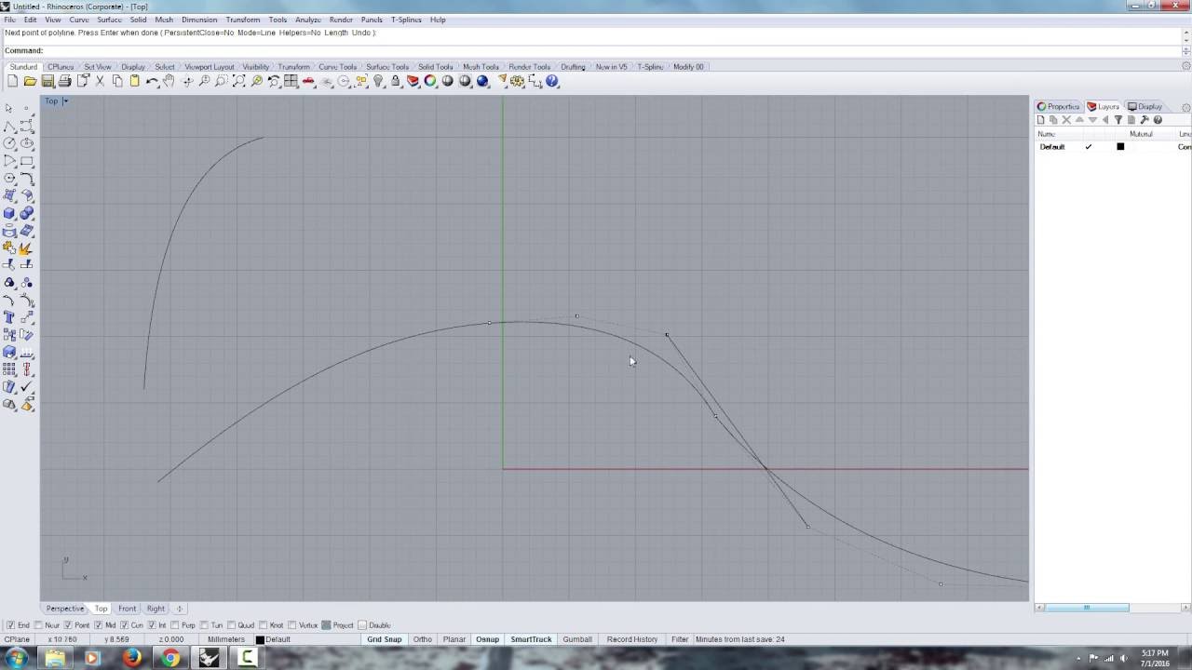Select the Text tool T icon
The width and height of the screenshot is (1192, 670).
coord(10,317)
